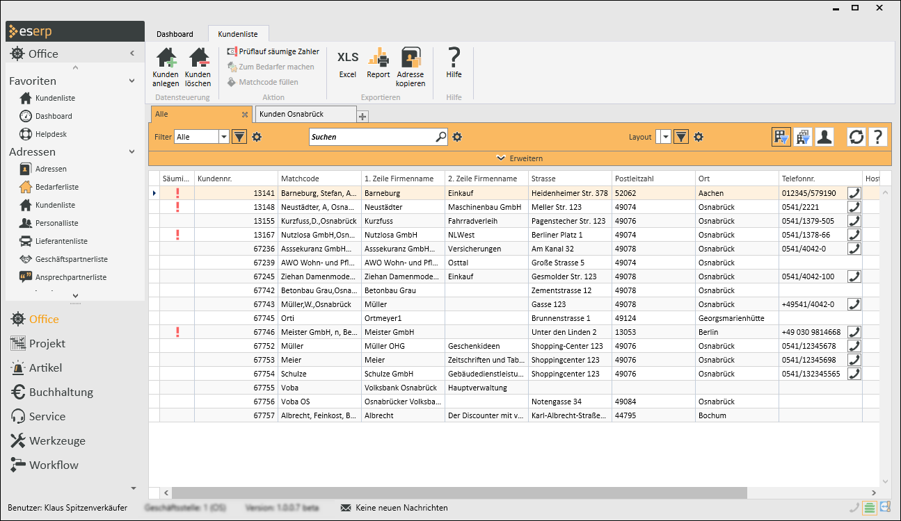Click the Kunden anlegen icon
Image resolution: width=901 pixels, height=521 pixels.
coord(166,58)
